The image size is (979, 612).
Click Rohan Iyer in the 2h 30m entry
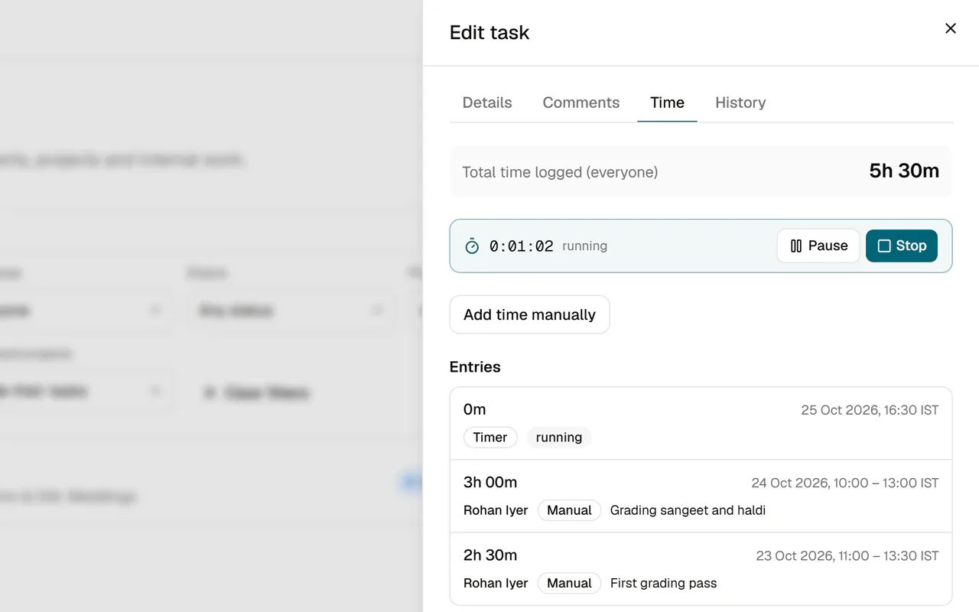(x=496, y=583)
